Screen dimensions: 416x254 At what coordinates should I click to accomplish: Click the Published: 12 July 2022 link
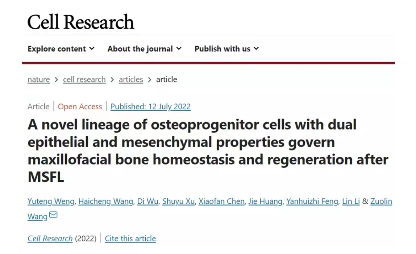click(150, 107)
